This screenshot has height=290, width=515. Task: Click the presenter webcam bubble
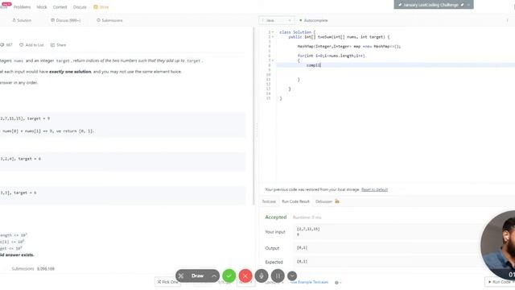pos(498,245)
